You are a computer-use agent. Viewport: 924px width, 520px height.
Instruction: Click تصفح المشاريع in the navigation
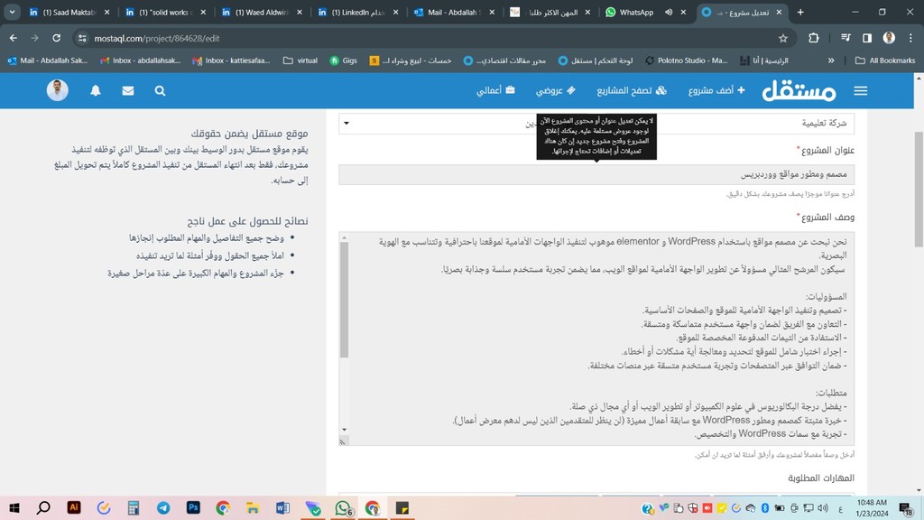click(x=631, y=91)
